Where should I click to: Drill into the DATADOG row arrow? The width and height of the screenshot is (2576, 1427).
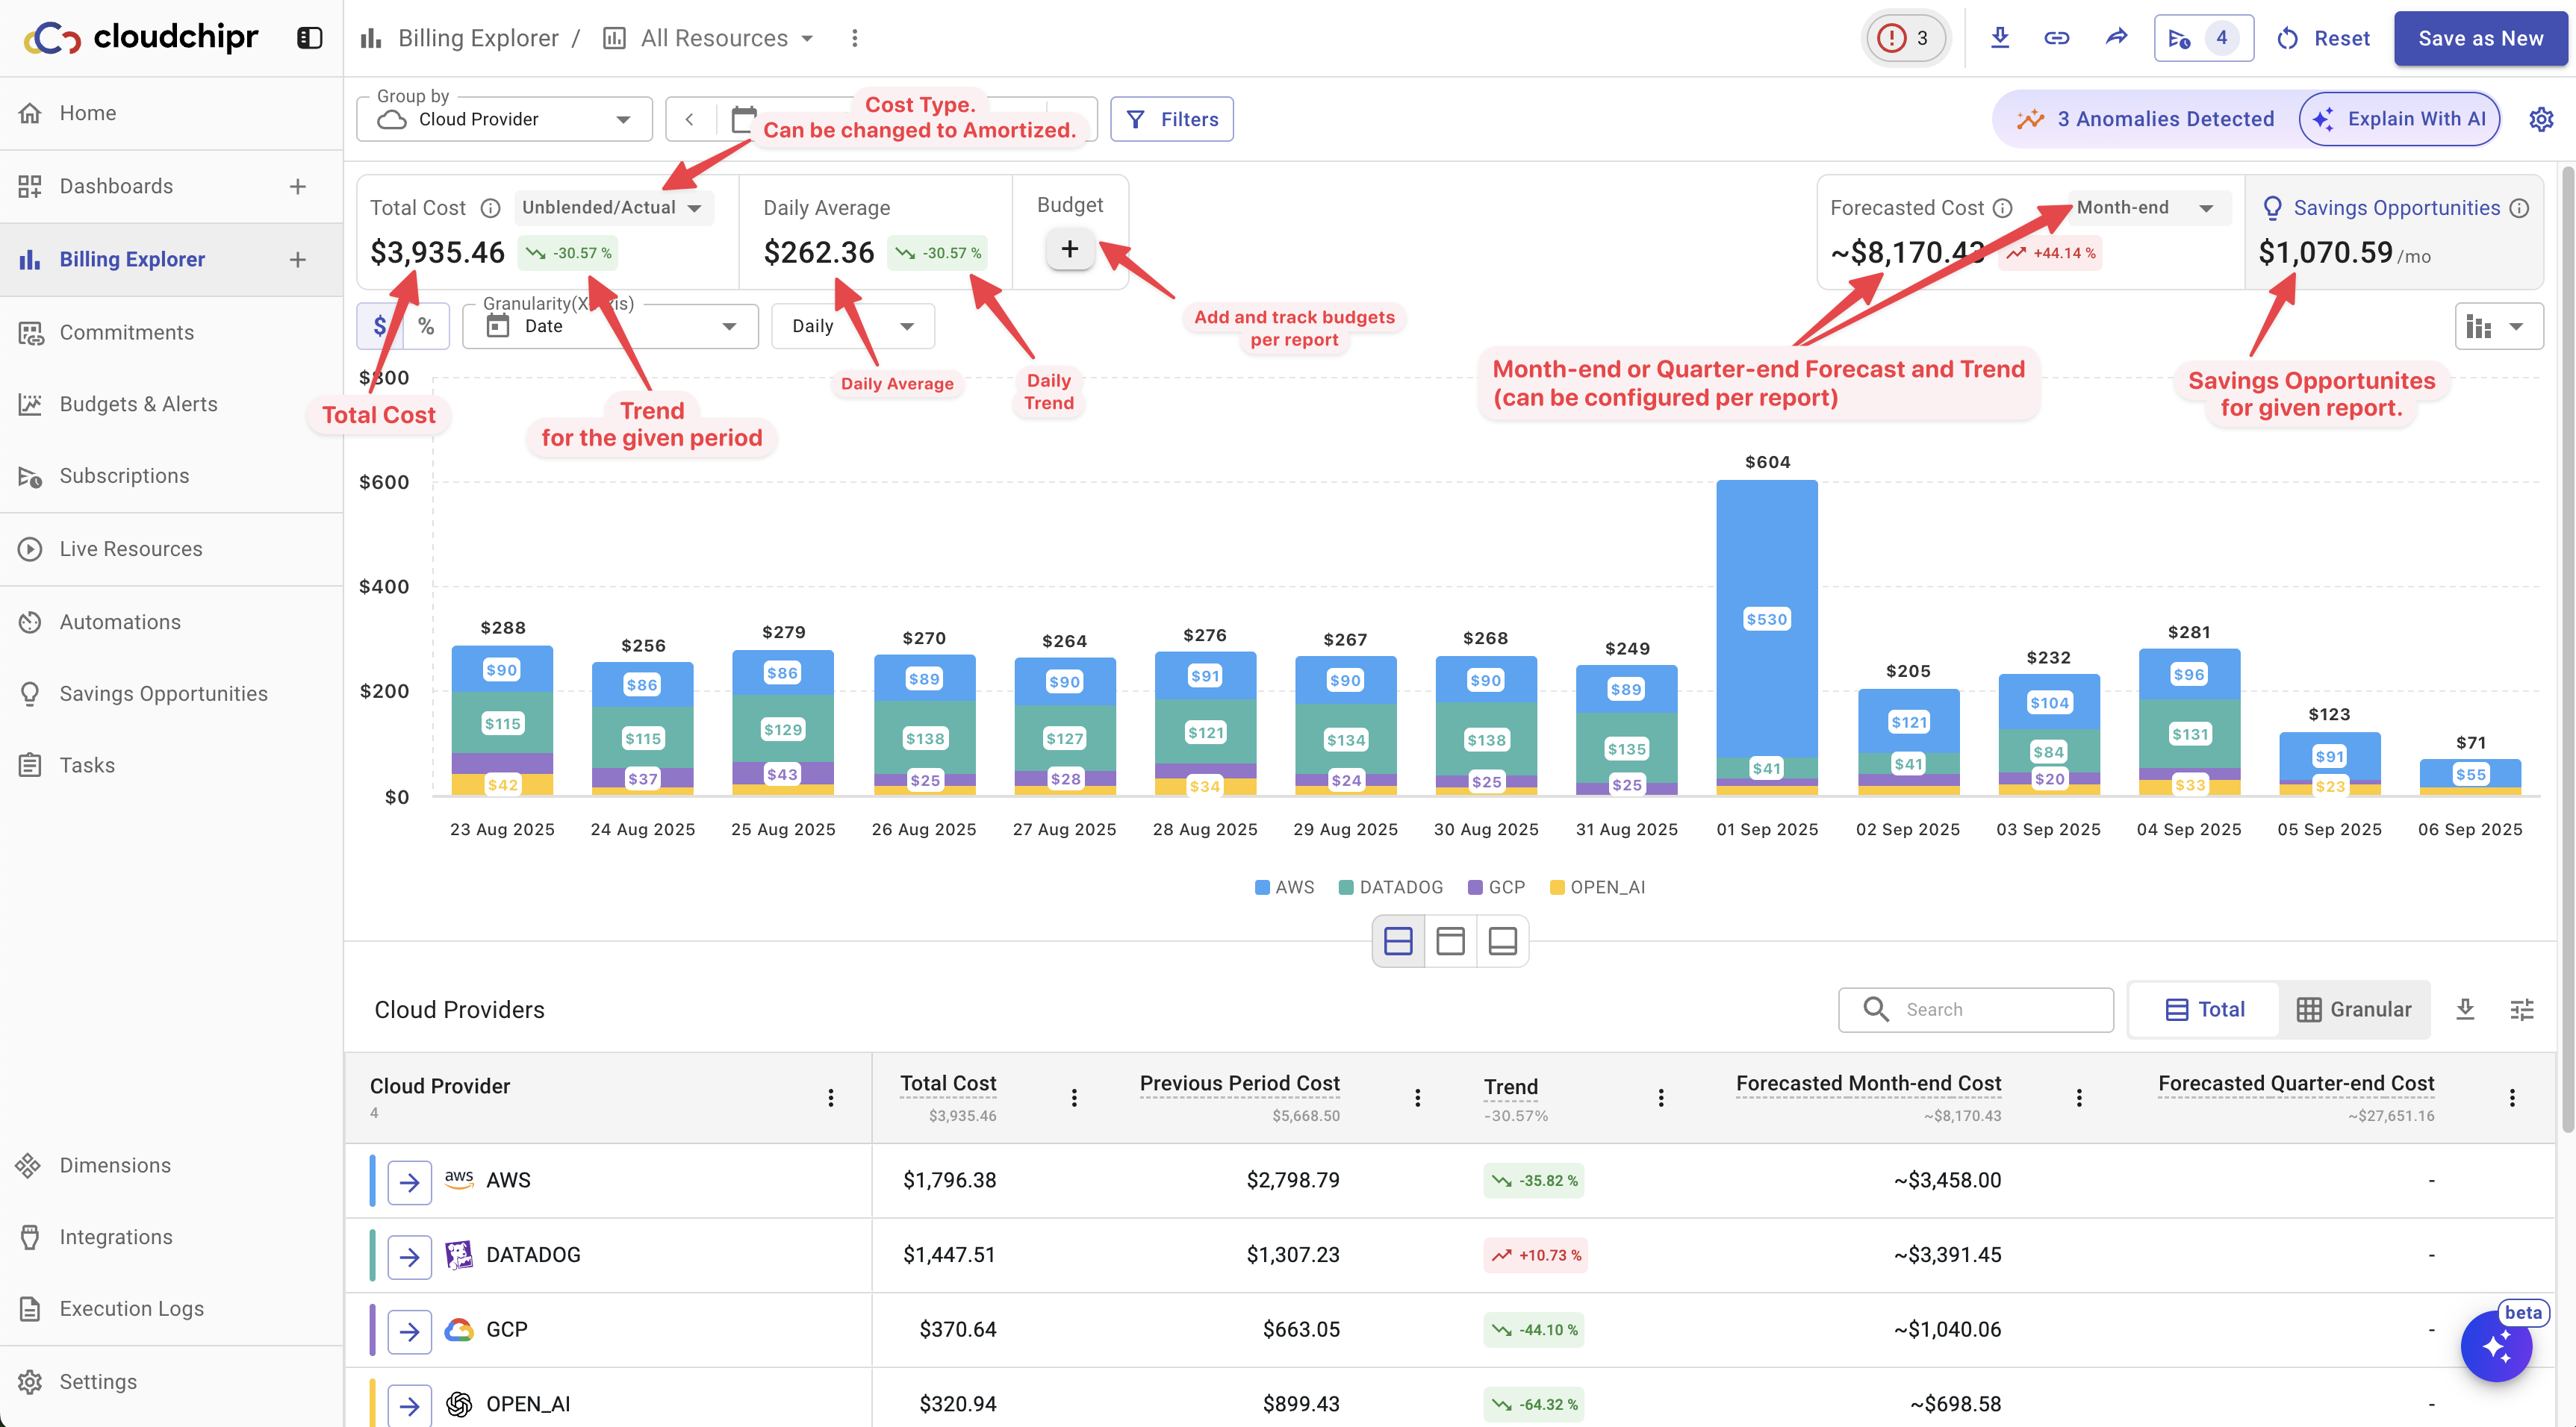pos(409,1256)
